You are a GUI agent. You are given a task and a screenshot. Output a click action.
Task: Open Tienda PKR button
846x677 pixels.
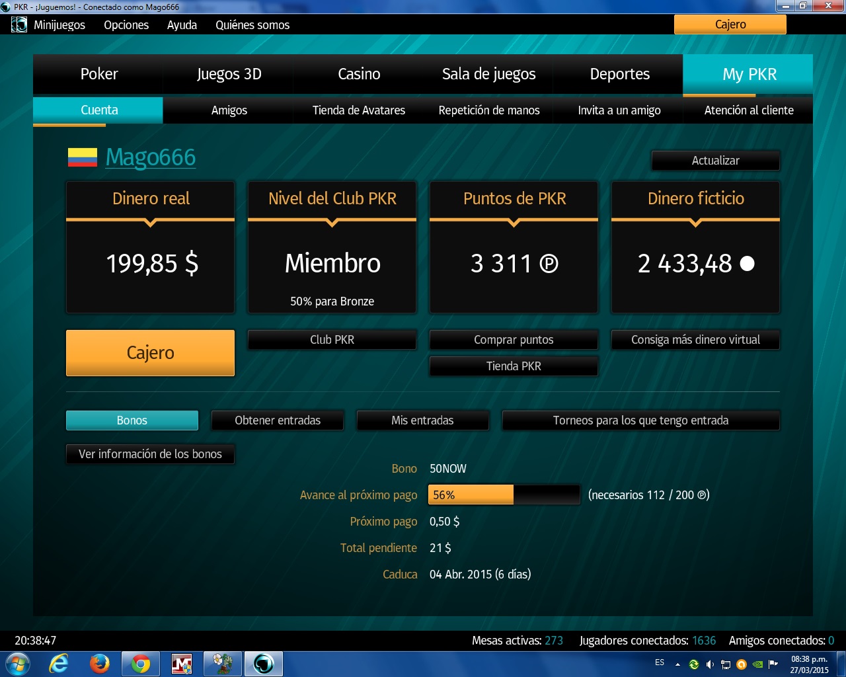point(514,366)
